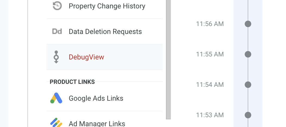Image resolution: width=286 pixels, height=127 pixels.
Task: Click the Google Ads logo icon
Action: (x=56, y=98)
